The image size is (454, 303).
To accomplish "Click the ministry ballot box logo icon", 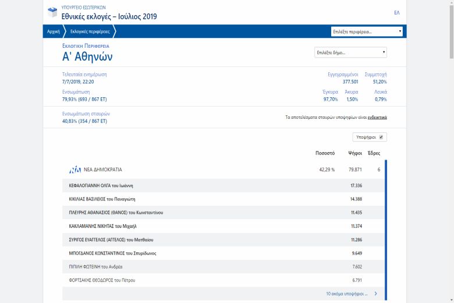I will point(52,12).
